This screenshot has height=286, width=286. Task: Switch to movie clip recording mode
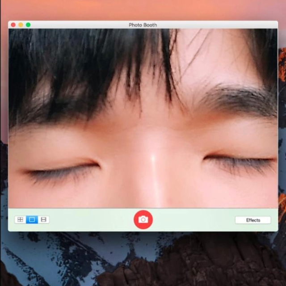pos(43,219)
